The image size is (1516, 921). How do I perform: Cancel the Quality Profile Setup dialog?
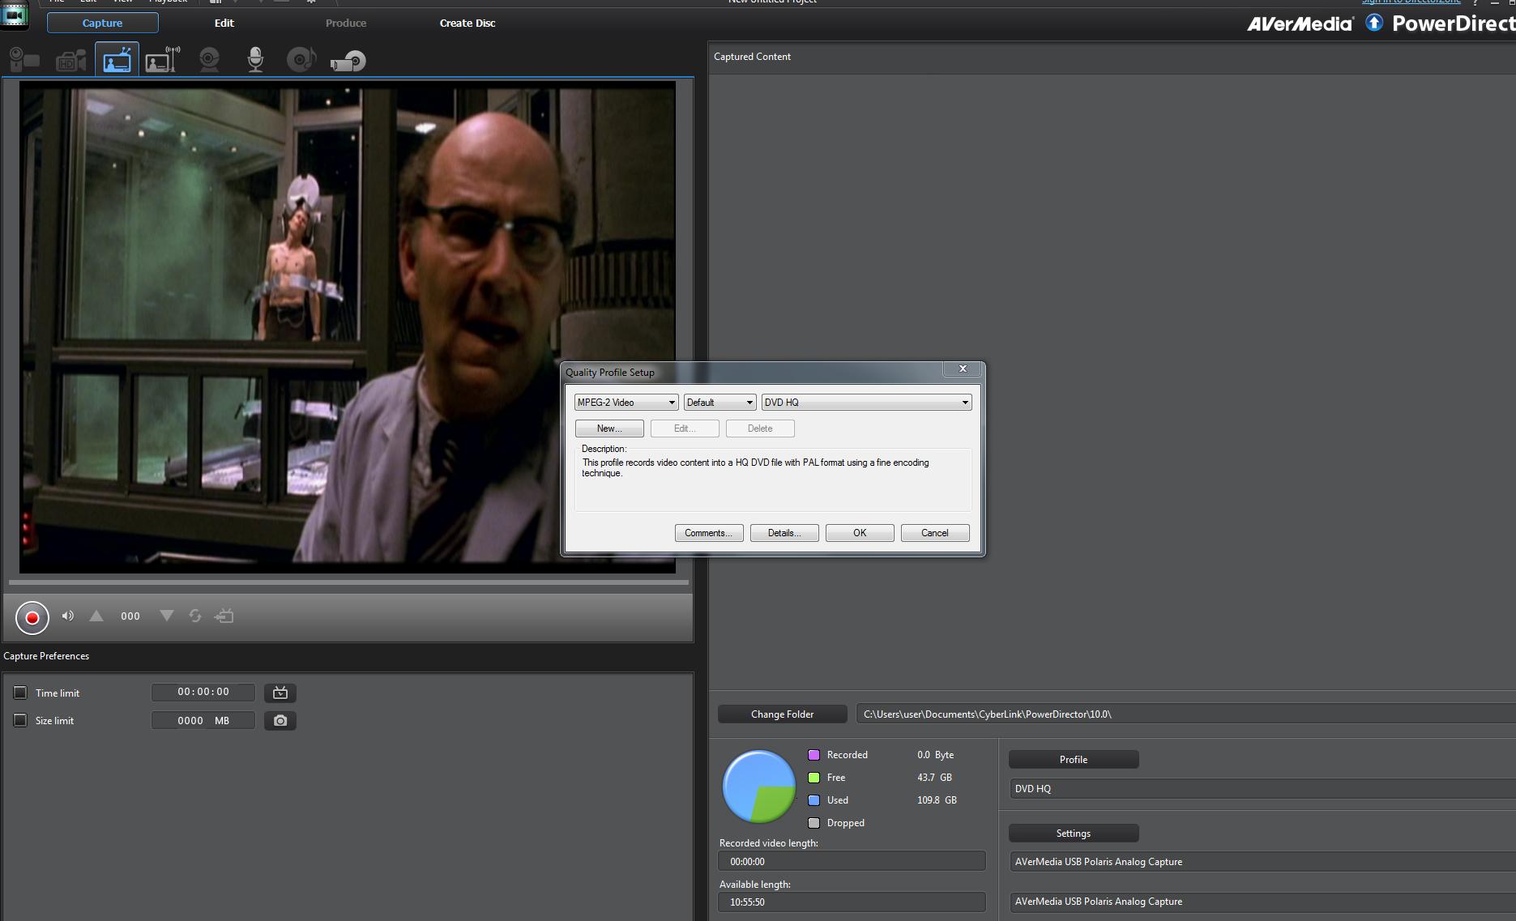[935, 533]
